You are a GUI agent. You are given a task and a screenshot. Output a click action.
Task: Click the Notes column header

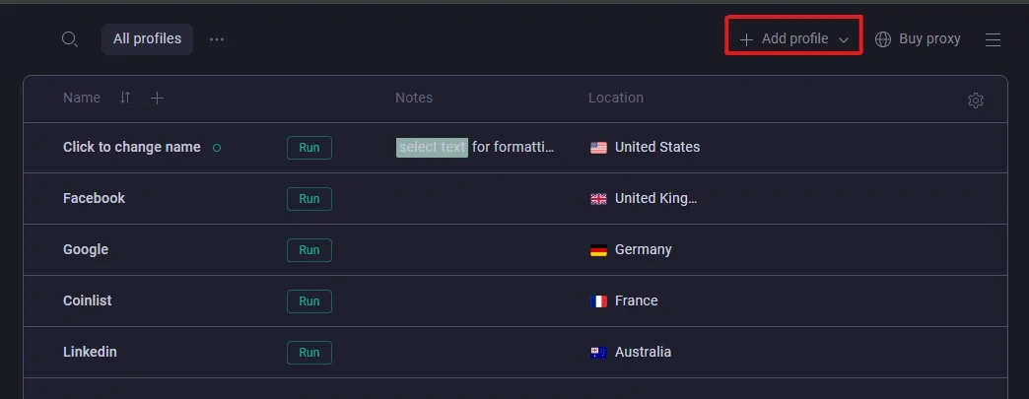(414, 98)
